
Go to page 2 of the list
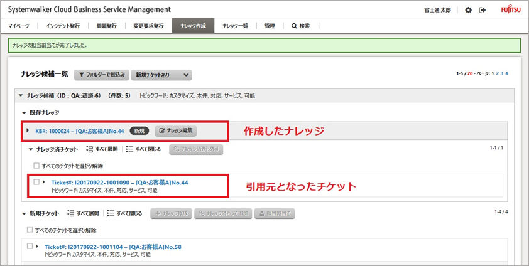(x=496, y=73)
